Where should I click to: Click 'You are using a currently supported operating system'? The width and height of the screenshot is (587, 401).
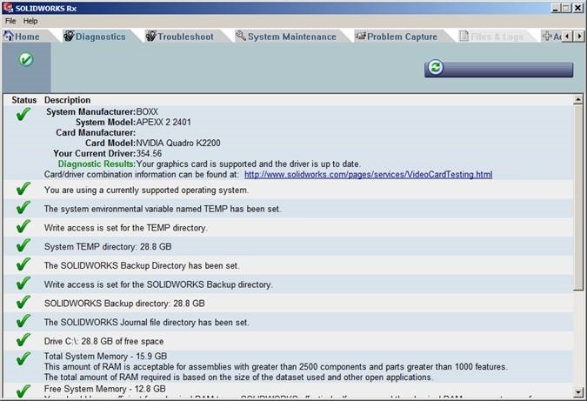[146, 190]
